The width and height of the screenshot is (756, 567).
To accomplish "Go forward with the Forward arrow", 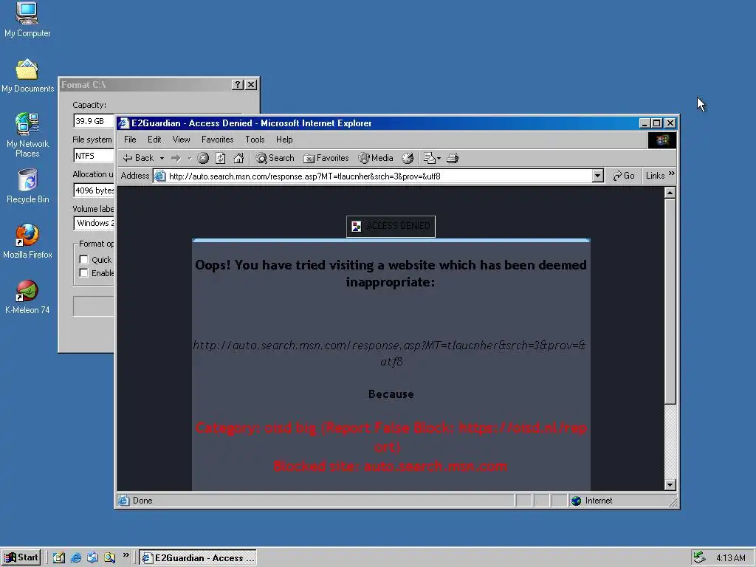I will pyautogui.click(x=176, y=158).
